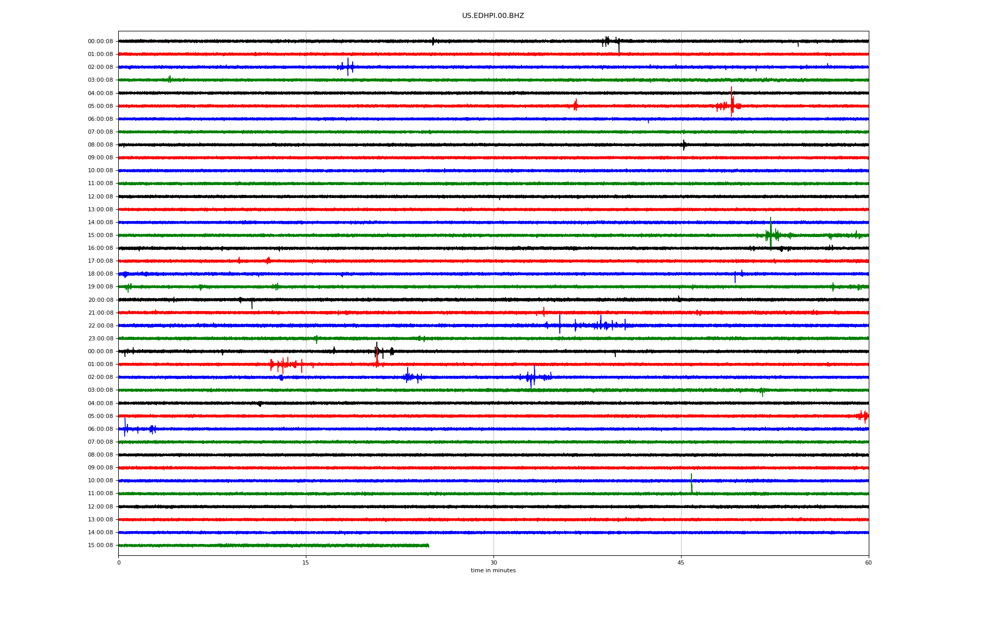The image size is (987, 617).
Task: Click the 12:00:08 label in the upper half
Action: [x=100, y=196]
